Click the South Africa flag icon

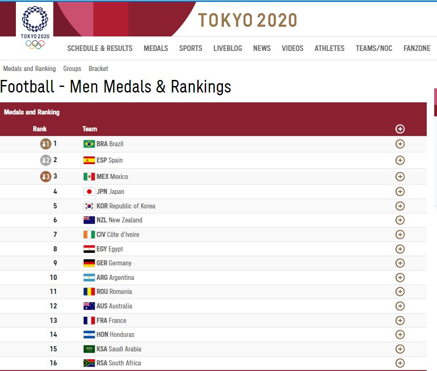click(x=89, y=363)
